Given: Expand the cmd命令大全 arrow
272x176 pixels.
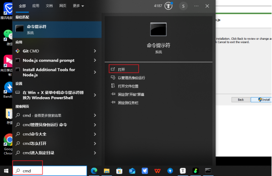Looking at the screenshot, I should 95,134.
